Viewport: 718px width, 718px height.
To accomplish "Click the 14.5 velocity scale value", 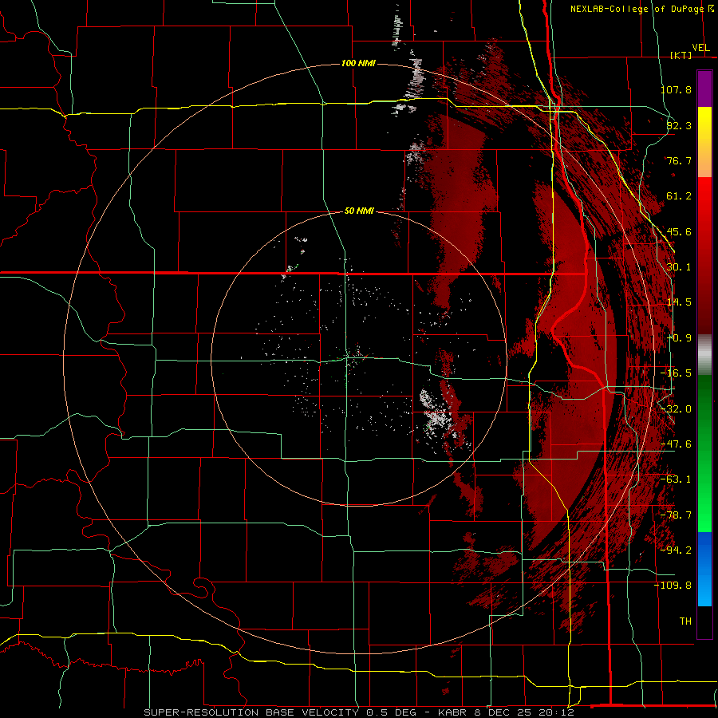I will [x=679, y=302].
